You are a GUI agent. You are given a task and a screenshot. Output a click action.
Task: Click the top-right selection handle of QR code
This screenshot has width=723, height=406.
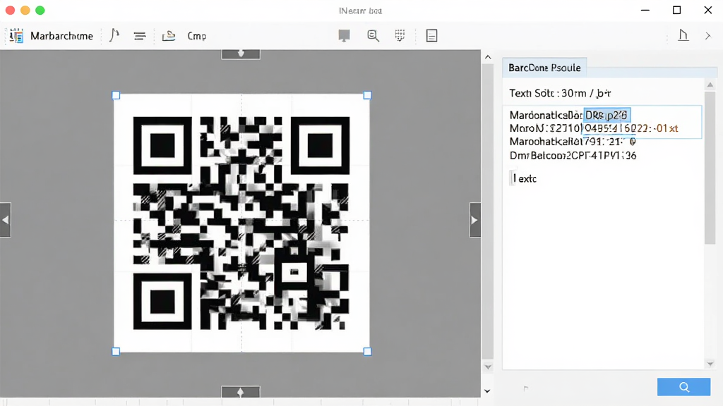[367, 95]
